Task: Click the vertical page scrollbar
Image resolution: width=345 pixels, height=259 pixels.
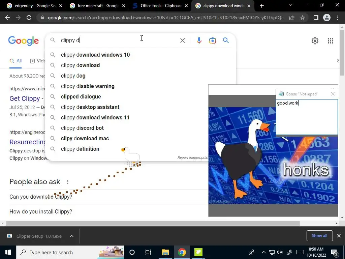Action: click(x=342, y=53)
